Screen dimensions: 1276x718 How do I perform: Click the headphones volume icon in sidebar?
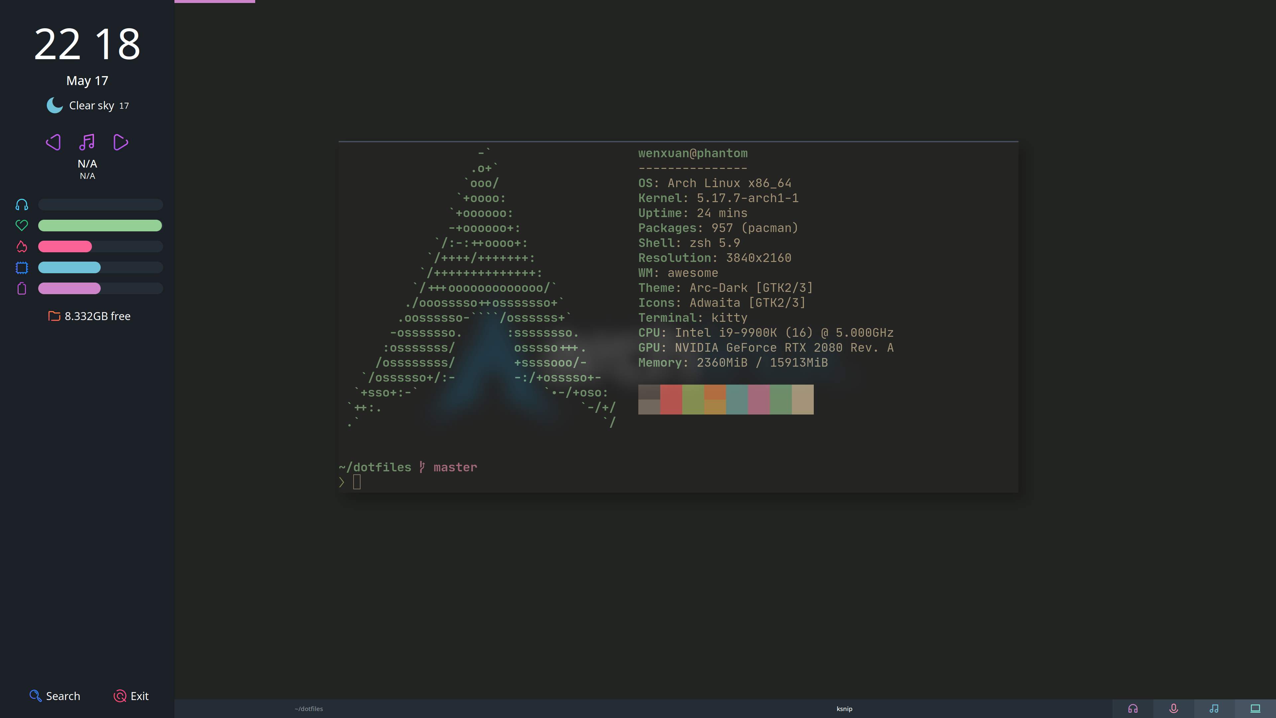[x=22, y=205]
